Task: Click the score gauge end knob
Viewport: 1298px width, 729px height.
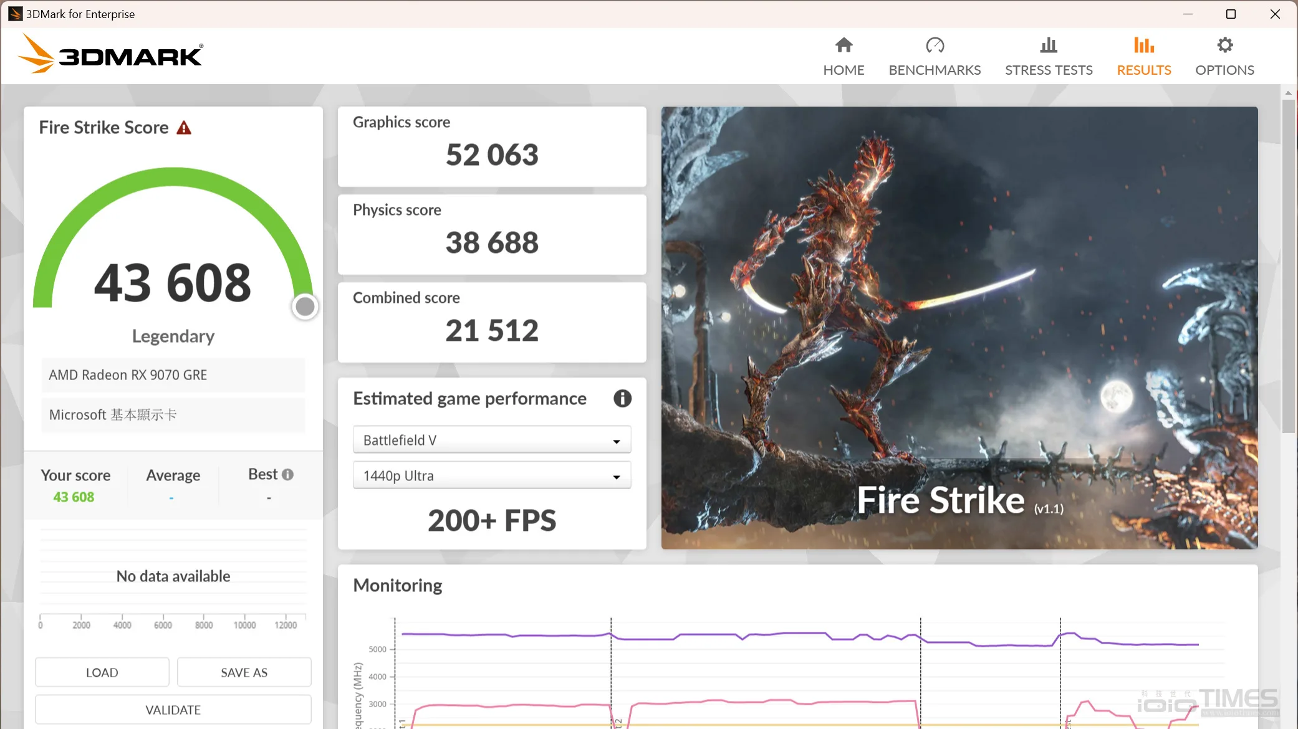Action: [x=305, y=307]
